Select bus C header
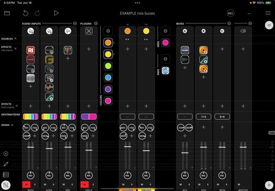This screenshot has height=191, width=275. point(222,31)
